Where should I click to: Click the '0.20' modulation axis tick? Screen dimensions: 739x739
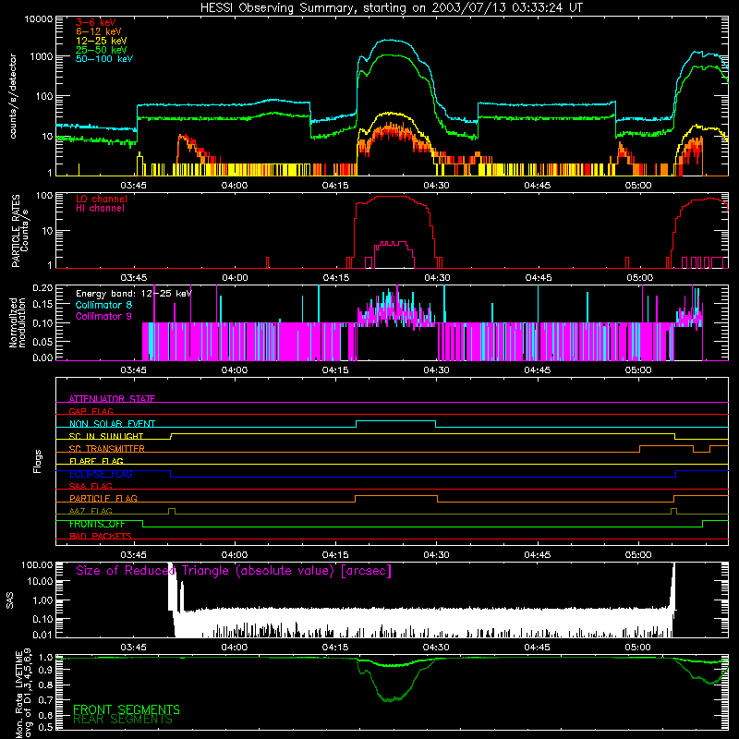coord(42,288)
